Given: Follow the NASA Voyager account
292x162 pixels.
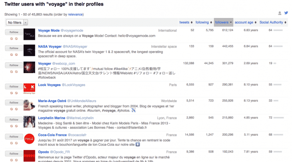Looking at the screenshot, I should click(14, 48).
